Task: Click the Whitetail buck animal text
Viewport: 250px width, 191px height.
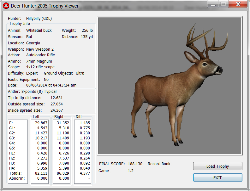Action: click(x=39, y=31)
